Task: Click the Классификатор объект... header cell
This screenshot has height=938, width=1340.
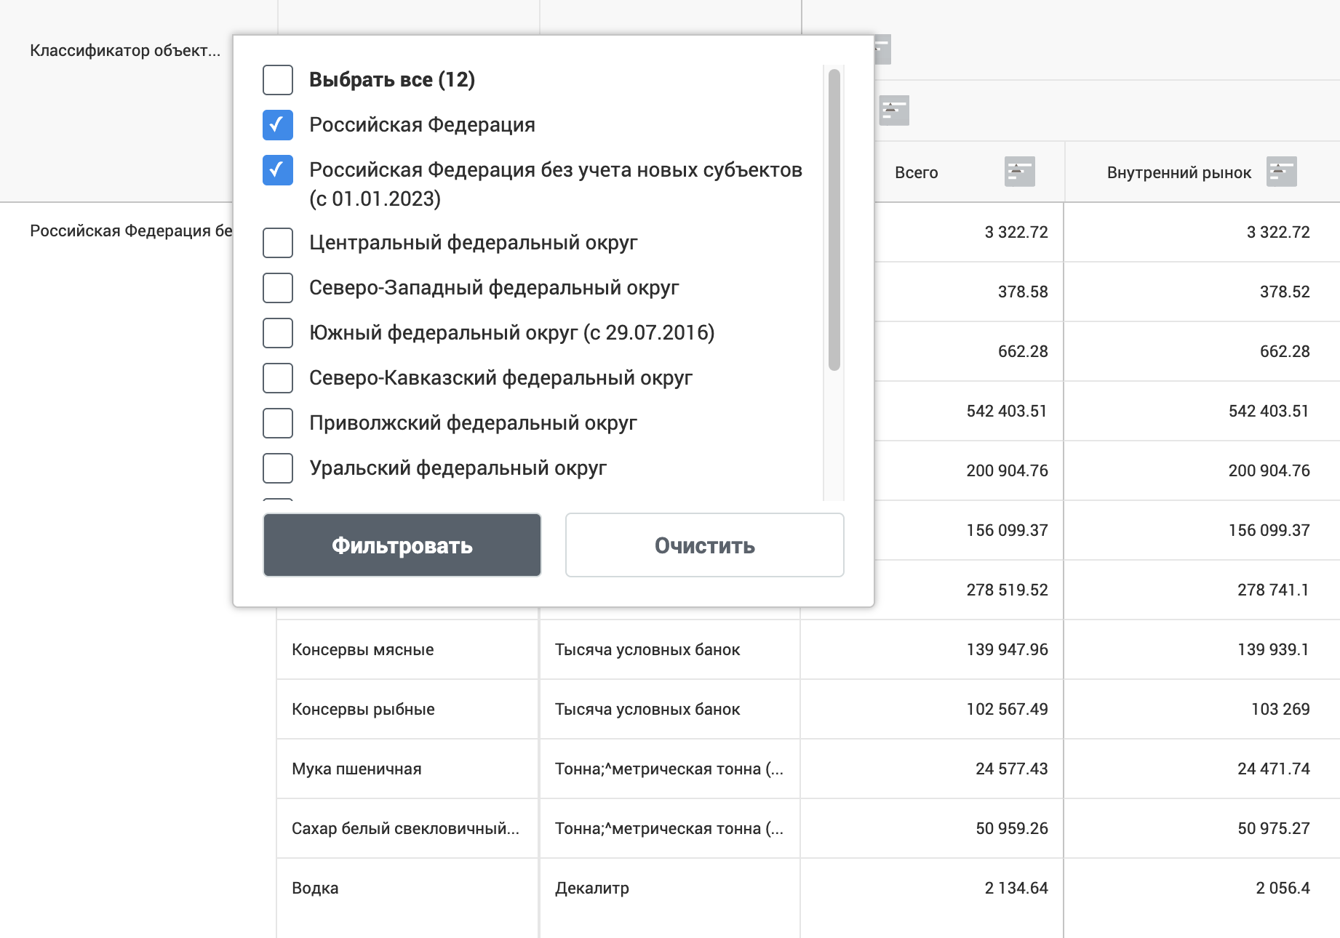Action: point(124,51)
